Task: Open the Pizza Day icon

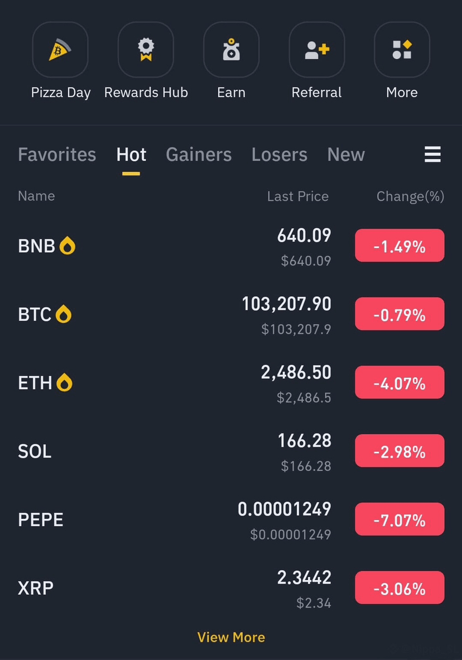Action: [60, 50]
